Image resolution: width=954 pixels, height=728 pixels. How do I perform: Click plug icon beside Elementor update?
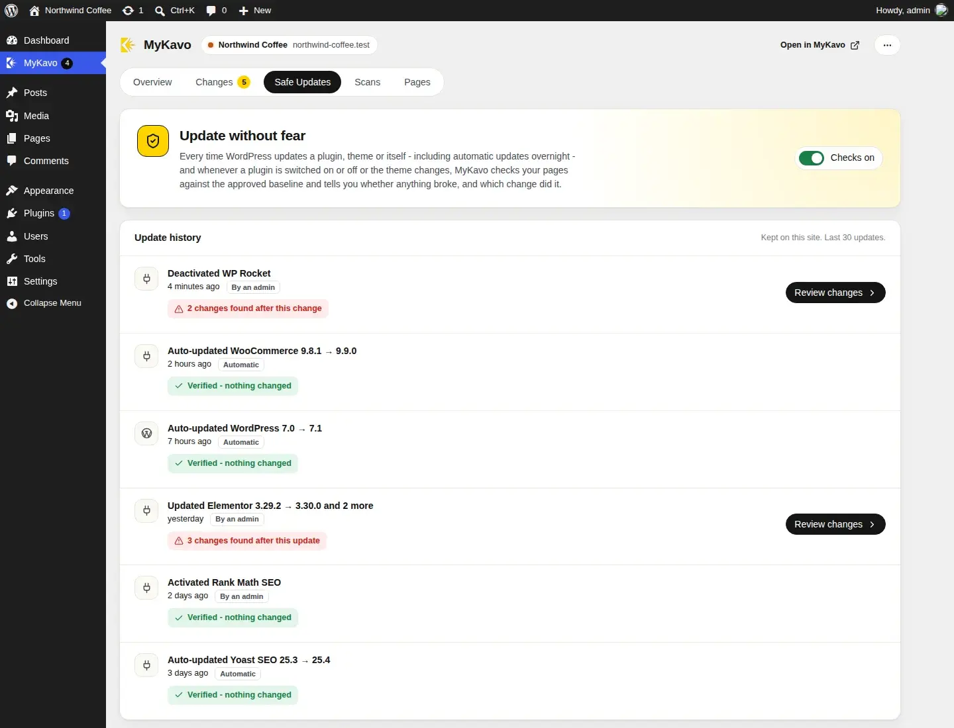[146, 510]
